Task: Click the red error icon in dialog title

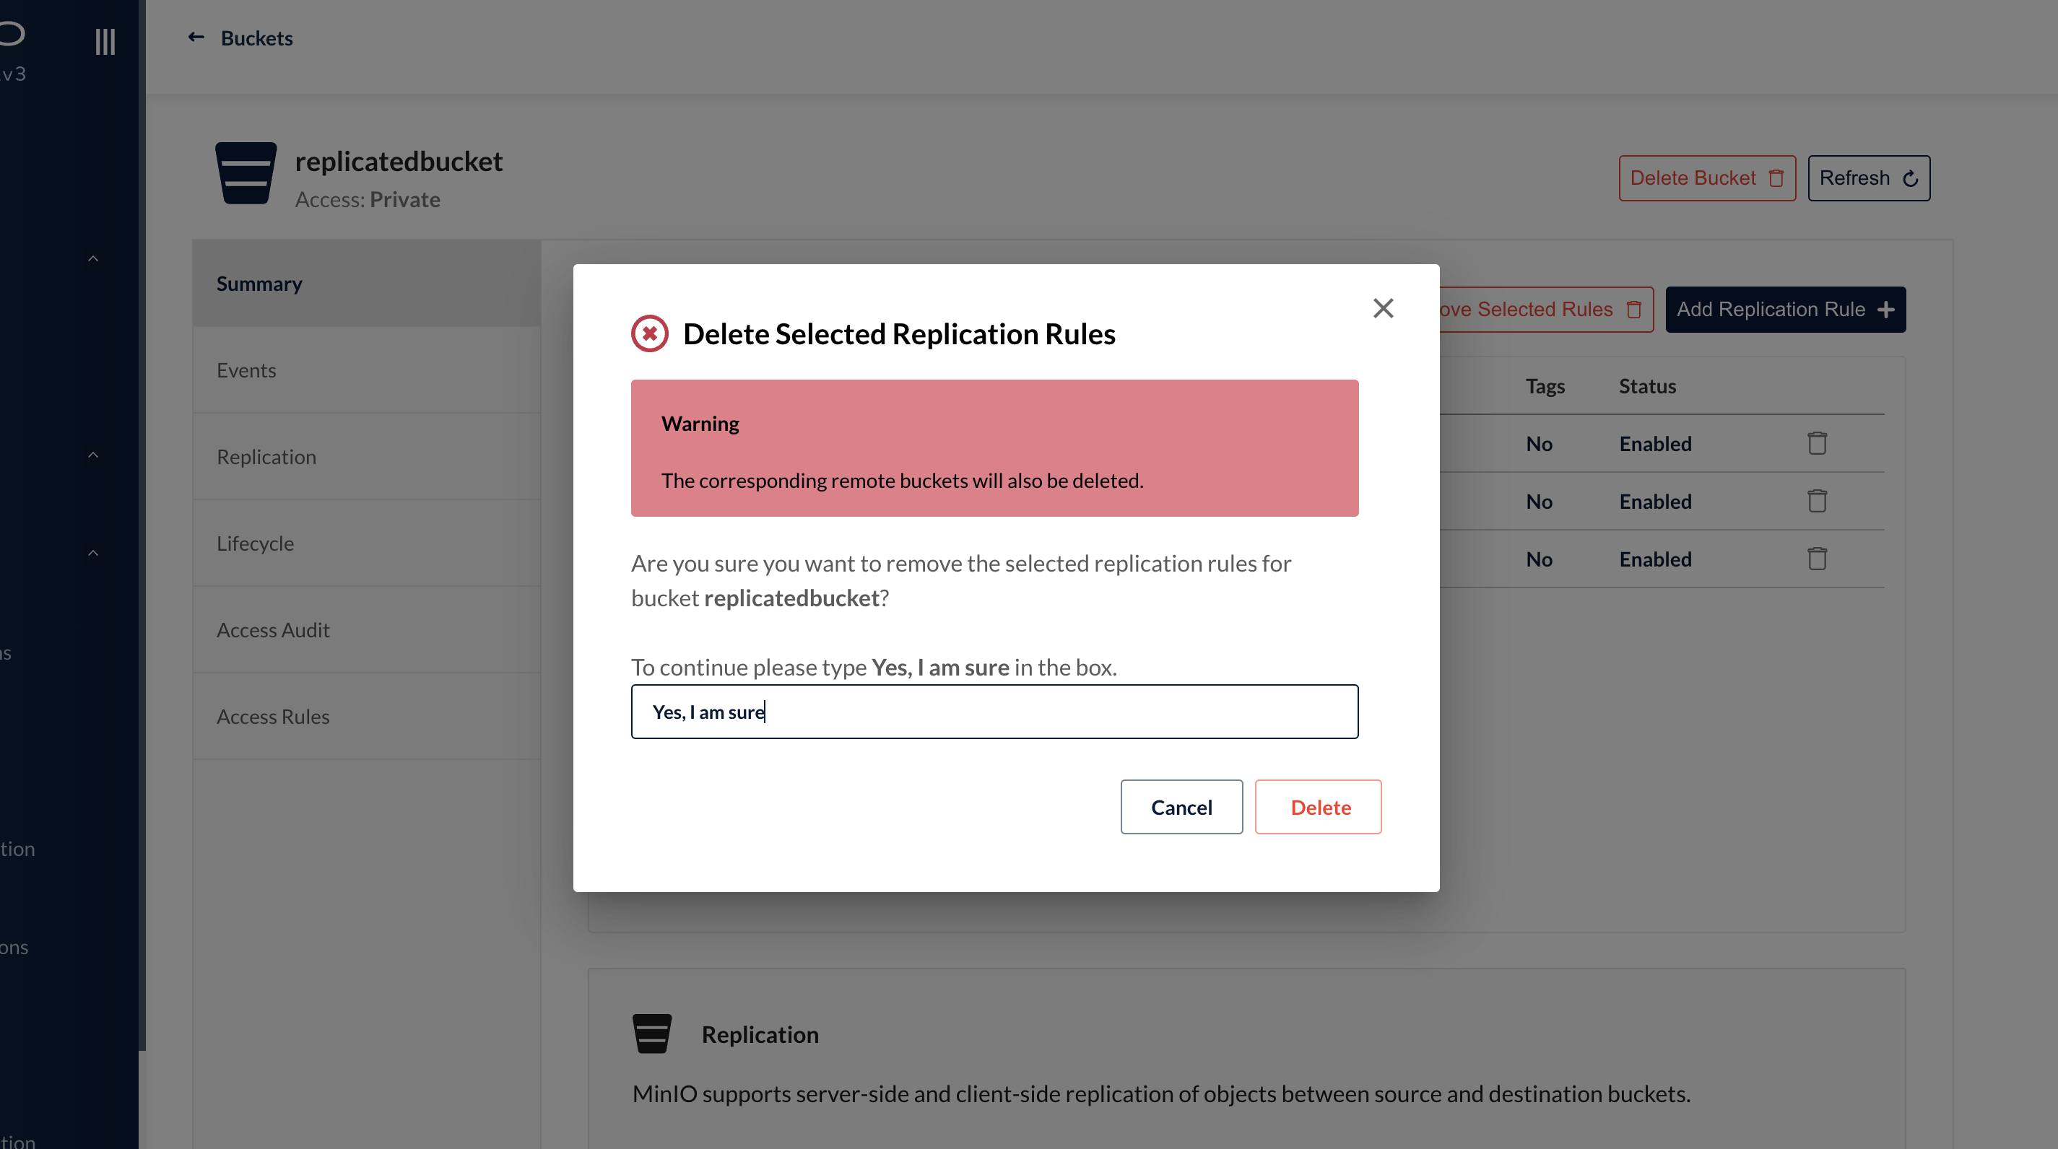Action: [x=649, y=333]
